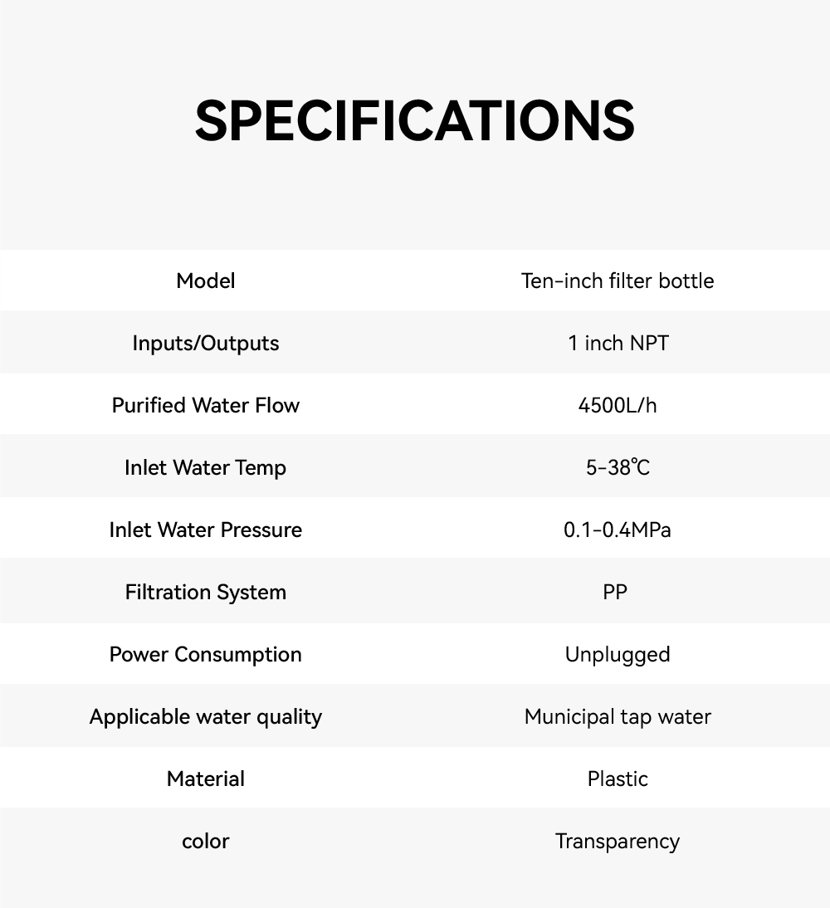Select the Unplugged value
Viewport: 830px width, 908px height.
618,655
